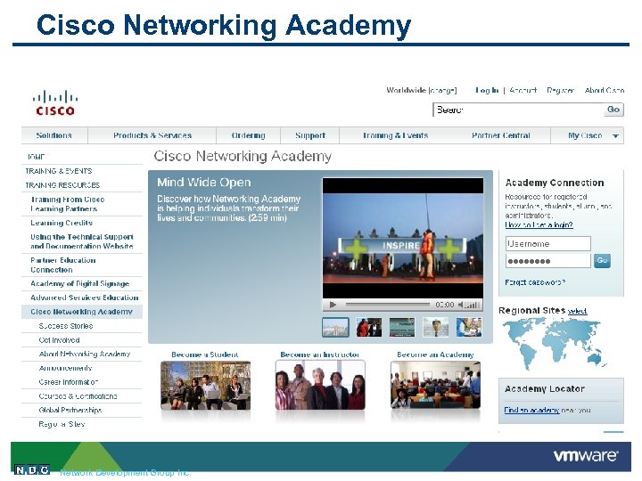The height and width of the screenshot is (481, 642).
Task: Open the Forgot password link
Action: click(x=535, y=282)
